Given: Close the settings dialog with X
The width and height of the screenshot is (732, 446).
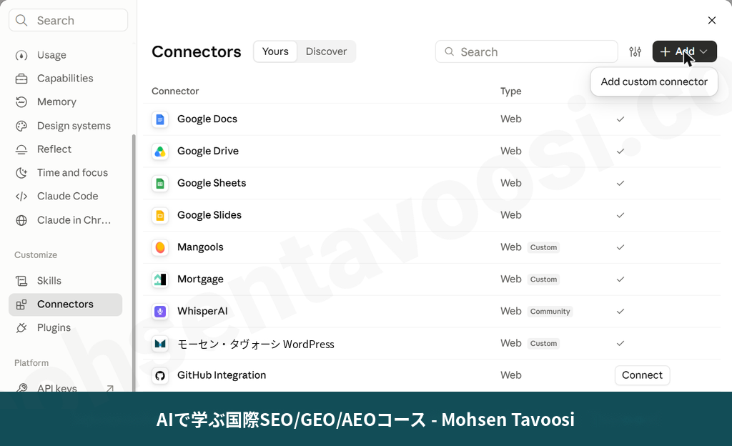Looking at the screenshot, I should (711, 21).
